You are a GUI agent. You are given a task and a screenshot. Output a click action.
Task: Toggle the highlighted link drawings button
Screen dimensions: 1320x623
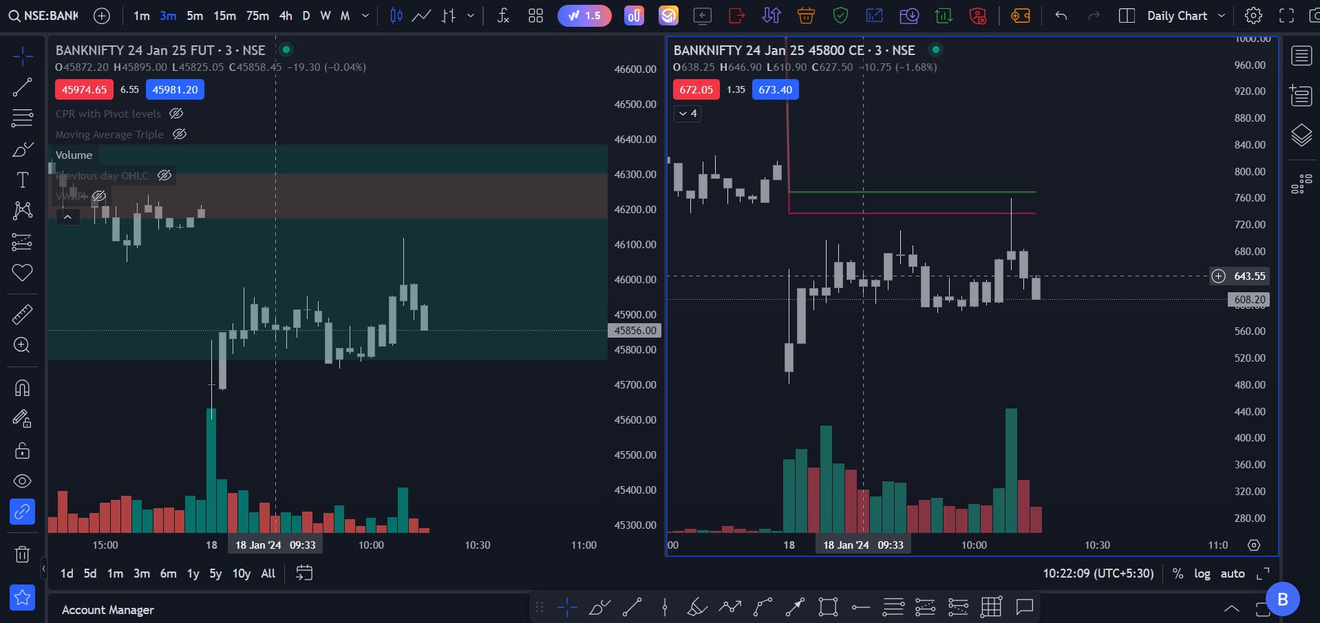pyautogui.click(x=22, y=512)
